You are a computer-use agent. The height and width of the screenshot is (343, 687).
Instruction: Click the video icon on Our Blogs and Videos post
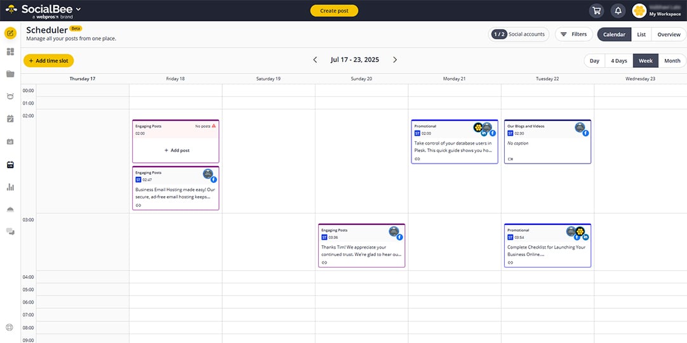(x=510, y=159)
